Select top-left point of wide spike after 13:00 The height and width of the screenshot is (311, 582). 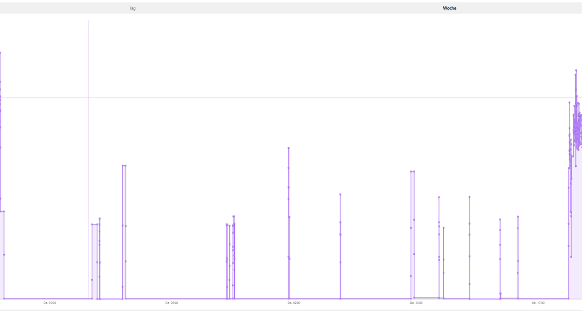(x=411, y=171)
